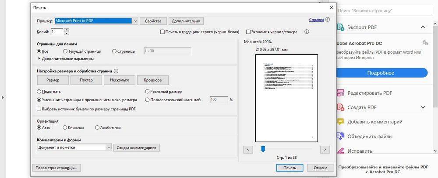Increase the Копий count with up arrow
Viewport: 438px width, 178px height.
pos(67,30)
